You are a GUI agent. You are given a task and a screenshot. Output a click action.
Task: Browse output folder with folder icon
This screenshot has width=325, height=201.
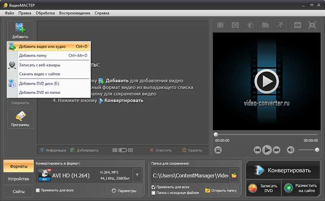[234, 176]
